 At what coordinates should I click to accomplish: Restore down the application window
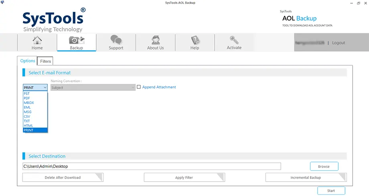click(359, 3)
